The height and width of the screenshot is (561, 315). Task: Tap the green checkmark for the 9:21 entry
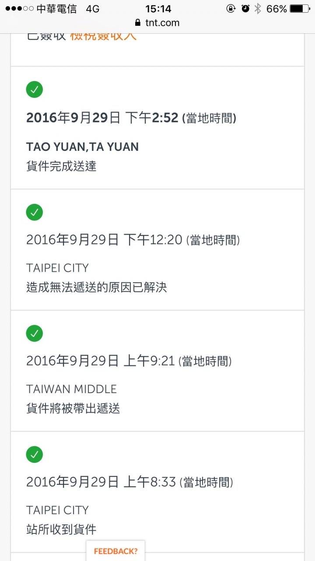[35, 334]
